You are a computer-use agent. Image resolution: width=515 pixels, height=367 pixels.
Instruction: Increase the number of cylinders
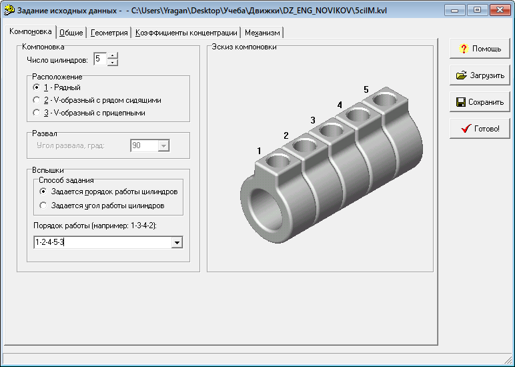[112, 55]
